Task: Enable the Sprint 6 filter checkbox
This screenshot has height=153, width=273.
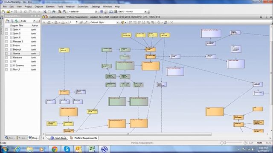Action: coord(7,37)
